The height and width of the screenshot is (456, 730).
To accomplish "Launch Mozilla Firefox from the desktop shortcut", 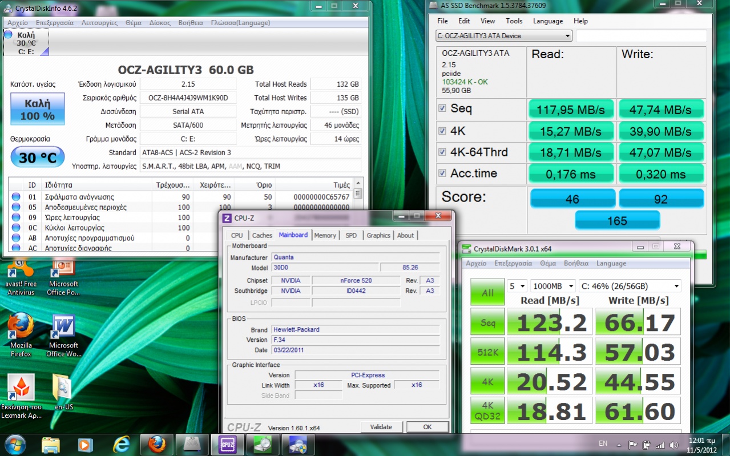I will coord(21,335).
